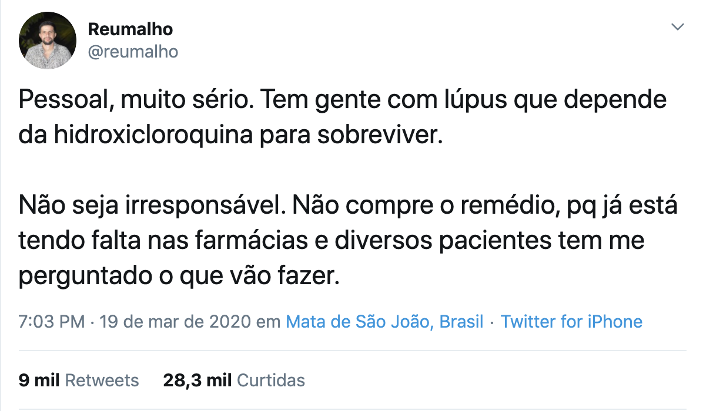Image resolution: width=703 pixels, height=411 pixels.
Task: View the Retweets label list
Action: coord(102,380)
